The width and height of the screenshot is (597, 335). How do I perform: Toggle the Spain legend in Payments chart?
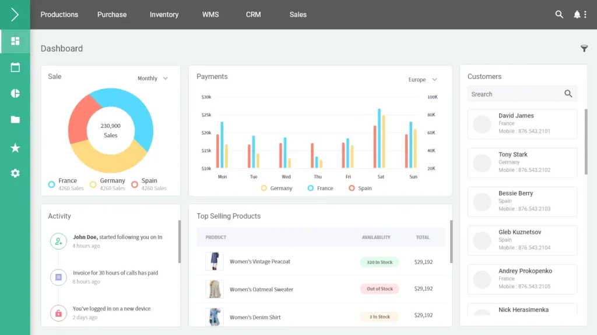click(x=360, y=188)
